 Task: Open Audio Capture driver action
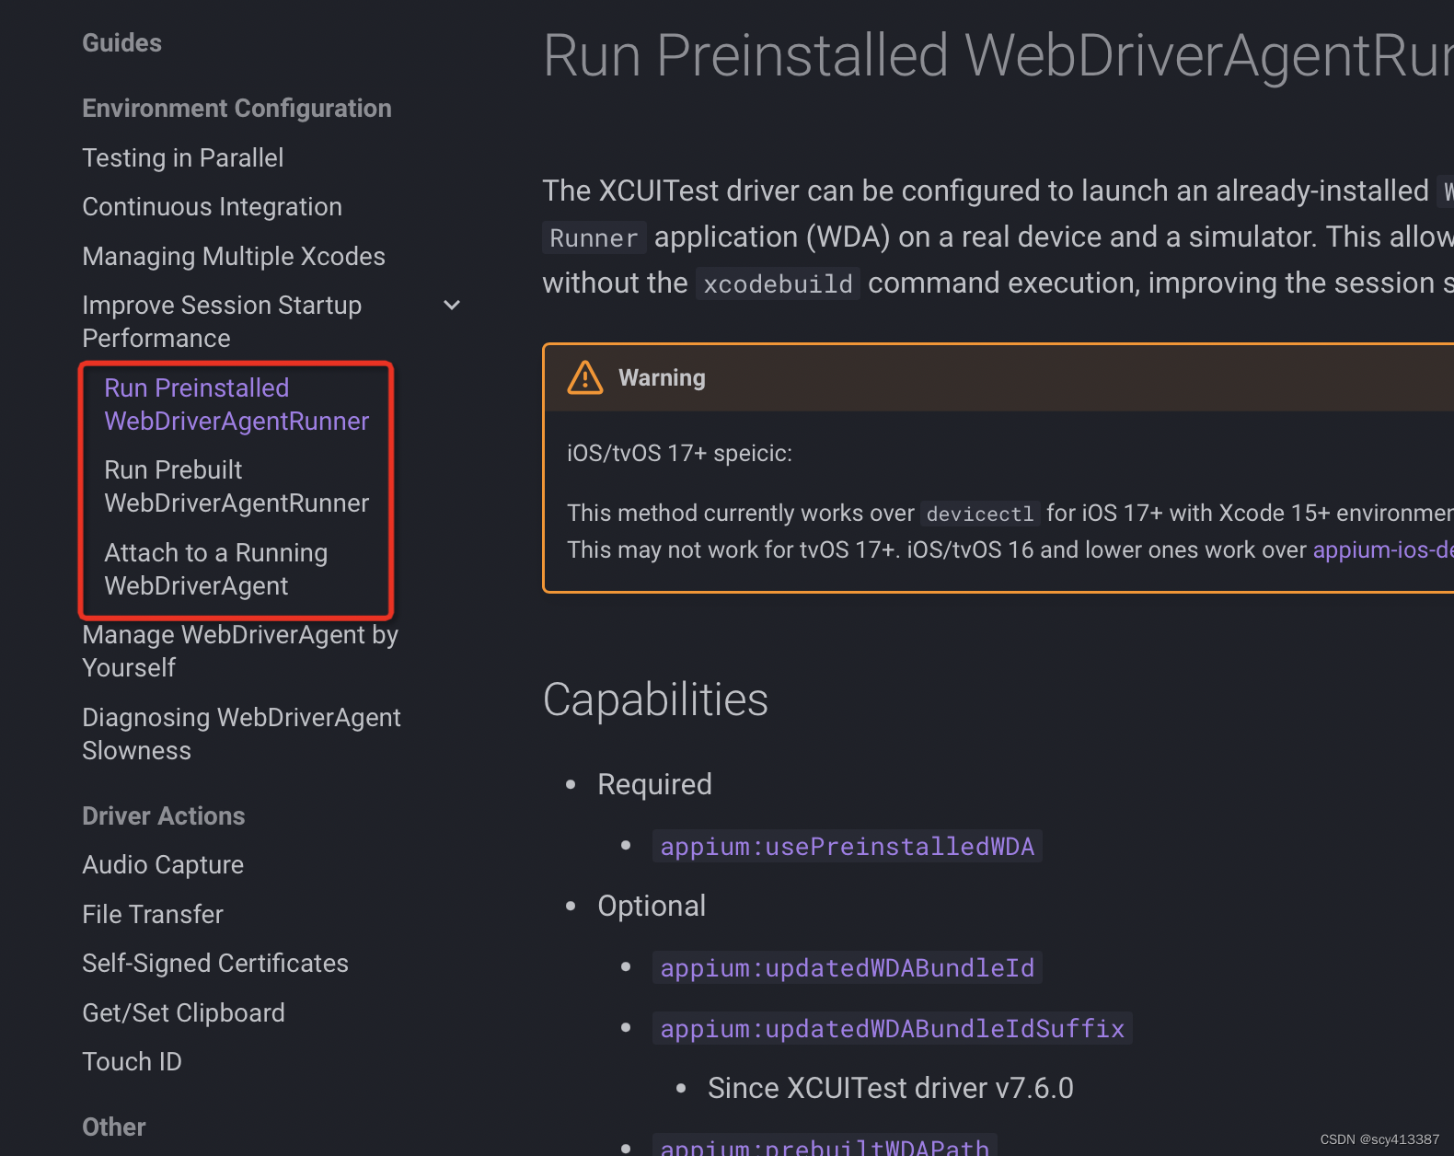[163, 865]
